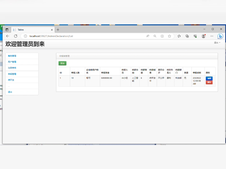Go back using the browser back arrow

click(8, 36)
